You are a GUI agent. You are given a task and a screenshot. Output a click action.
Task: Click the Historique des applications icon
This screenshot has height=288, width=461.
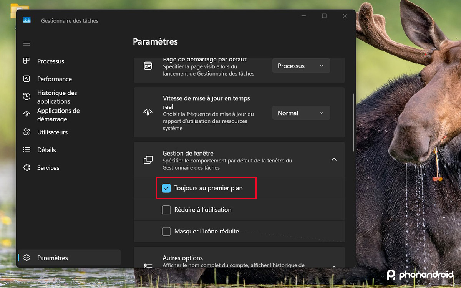[27, 96]
